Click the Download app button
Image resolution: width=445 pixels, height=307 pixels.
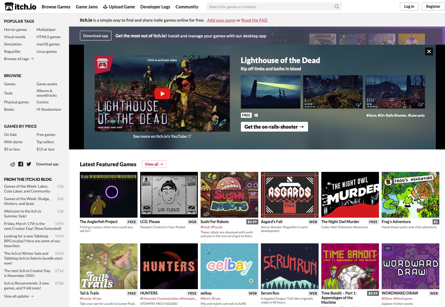pyautogui.click(x=96, y=35)
